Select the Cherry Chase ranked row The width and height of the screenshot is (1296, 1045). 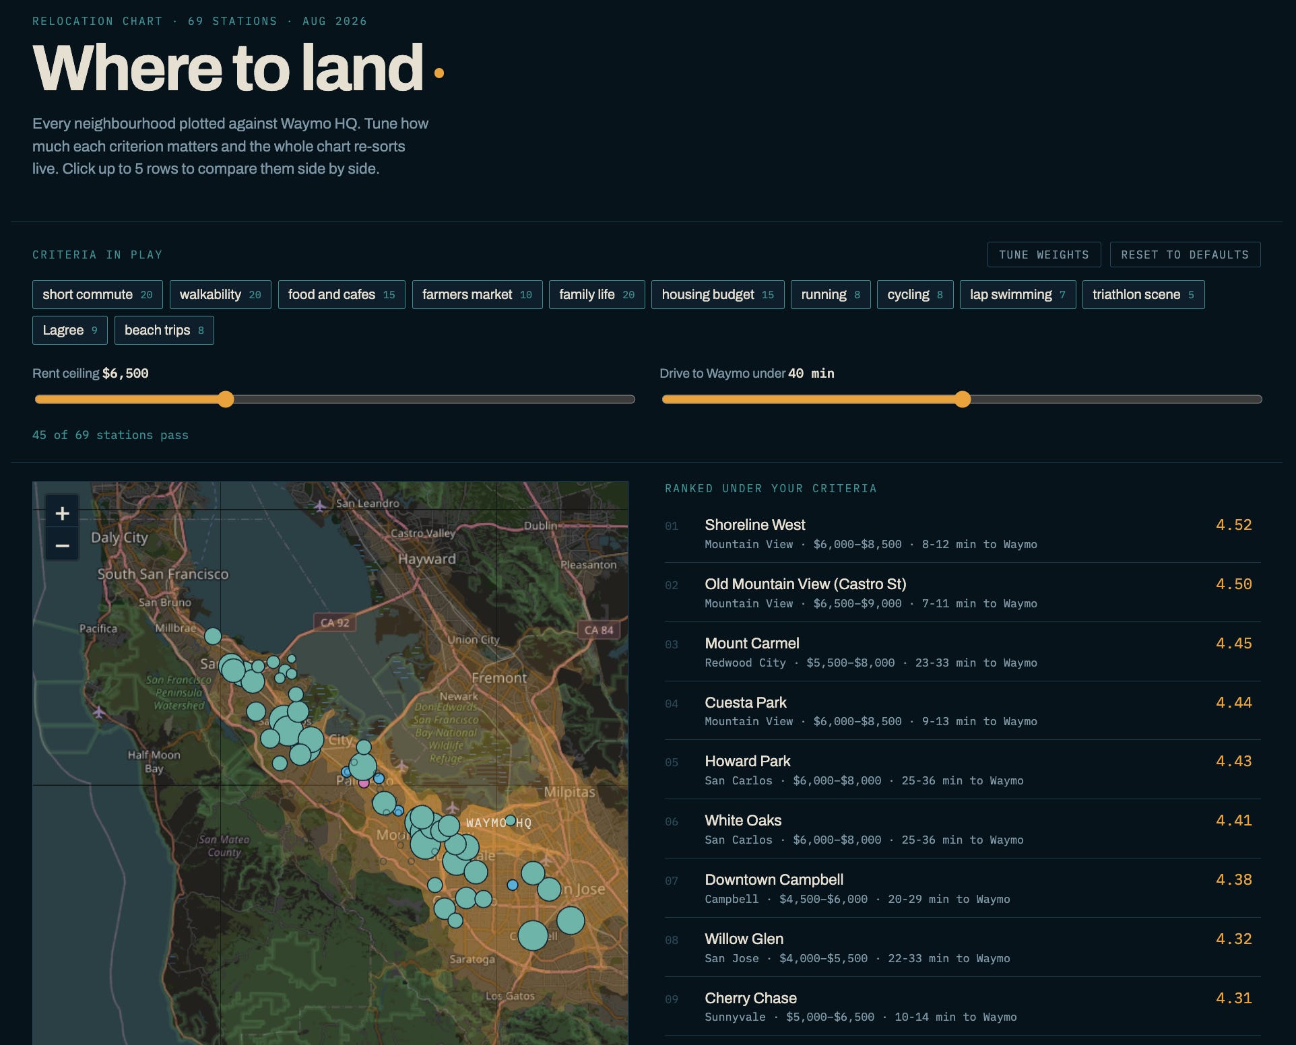click(963, 1007)
